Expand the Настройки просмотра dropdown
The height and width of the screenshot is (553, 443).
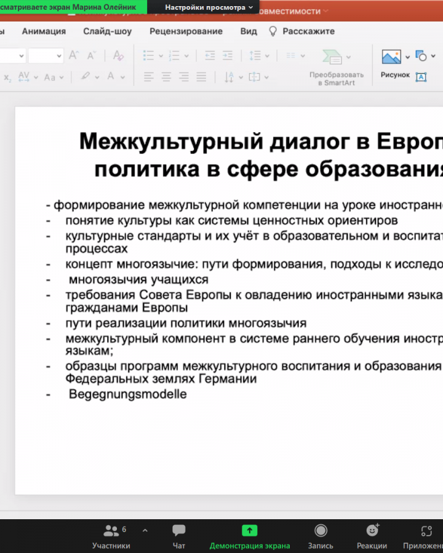(x=209, y=7)
